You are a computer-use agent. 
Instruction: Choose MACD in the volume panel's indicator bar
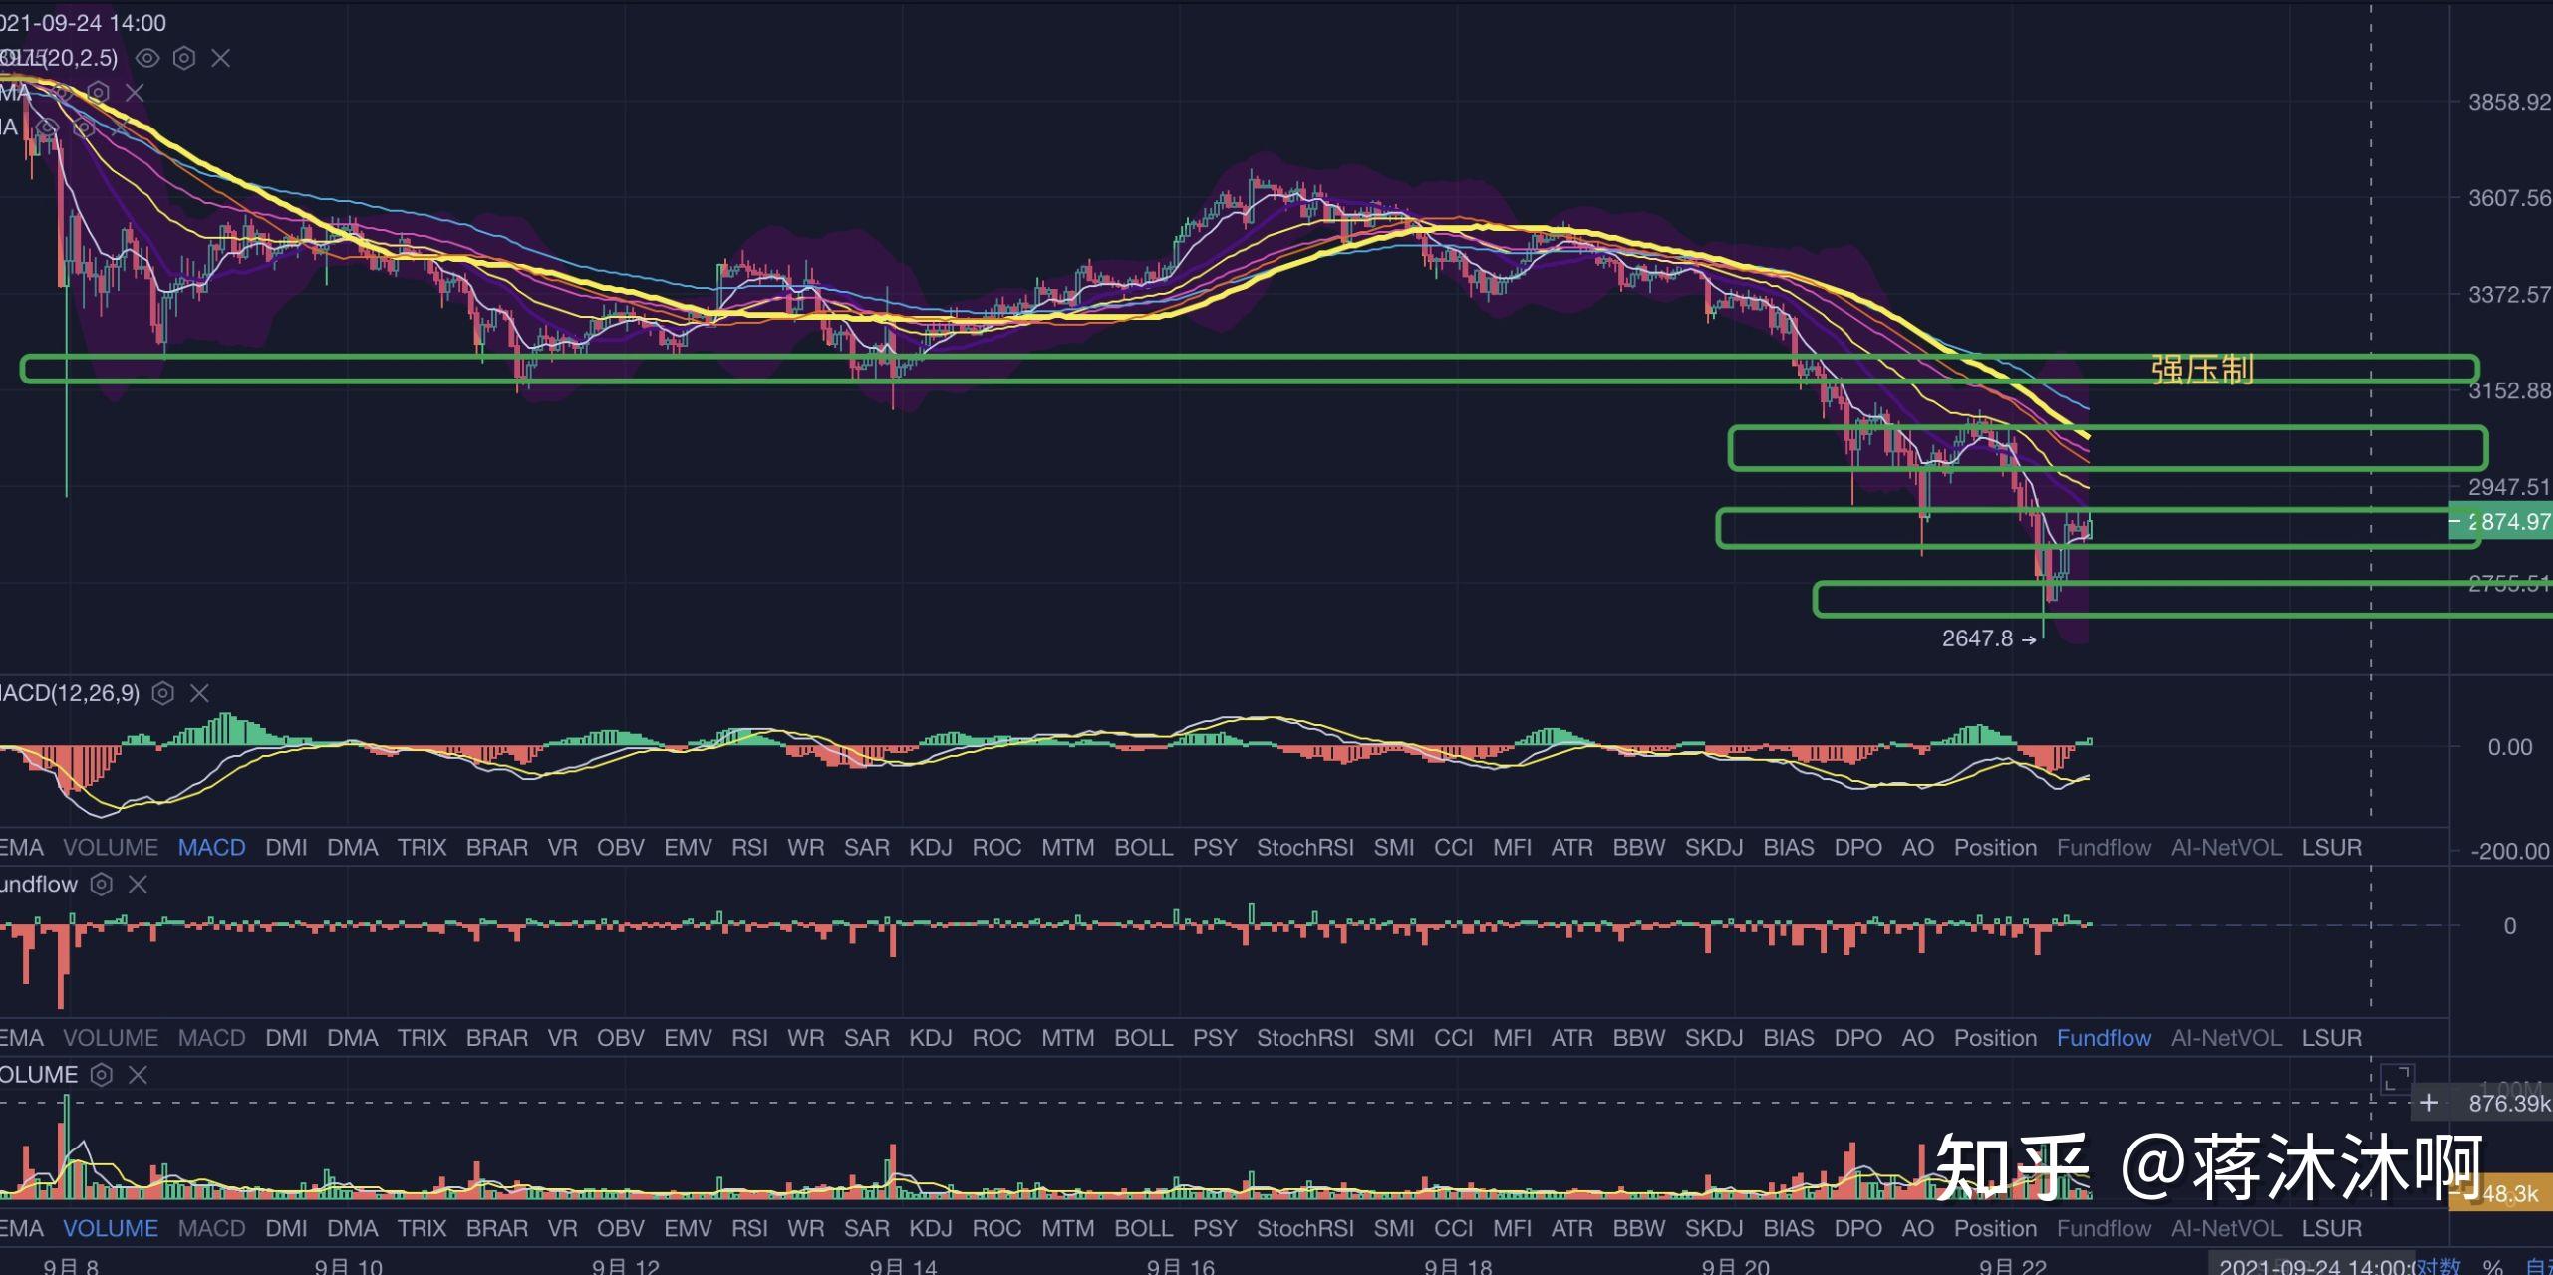tap(212, 1228)
